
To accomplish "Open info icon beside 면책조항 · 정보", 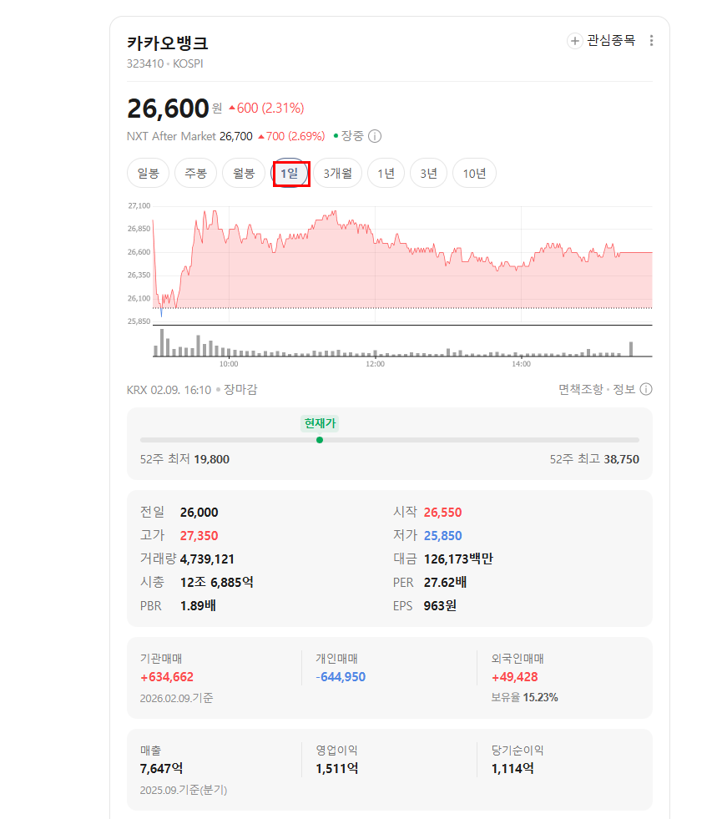I will [646, 389].
